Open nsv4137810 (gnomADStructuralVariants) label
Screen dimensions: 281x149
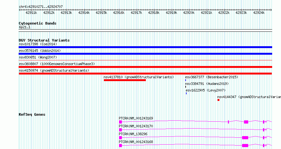tap(139, 77)
